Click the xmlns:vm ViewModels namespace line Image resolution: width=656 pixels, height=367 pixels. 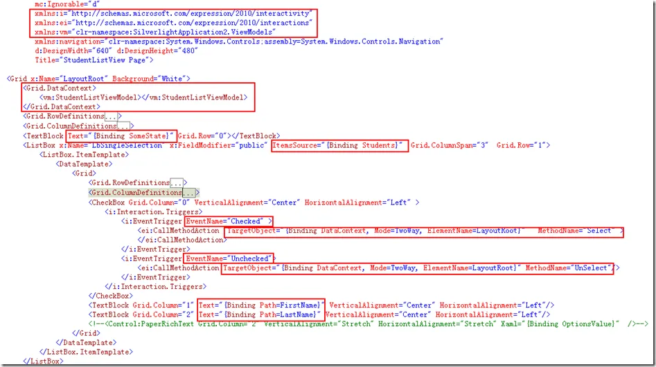pos(154,32)
